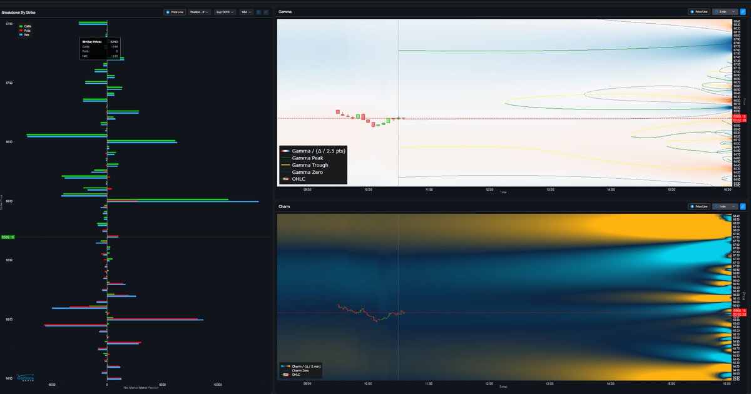This screenshot has height=394, width=751.
Task: Open the MM dropdown in Breakdown panel
Action: [246, 12]
